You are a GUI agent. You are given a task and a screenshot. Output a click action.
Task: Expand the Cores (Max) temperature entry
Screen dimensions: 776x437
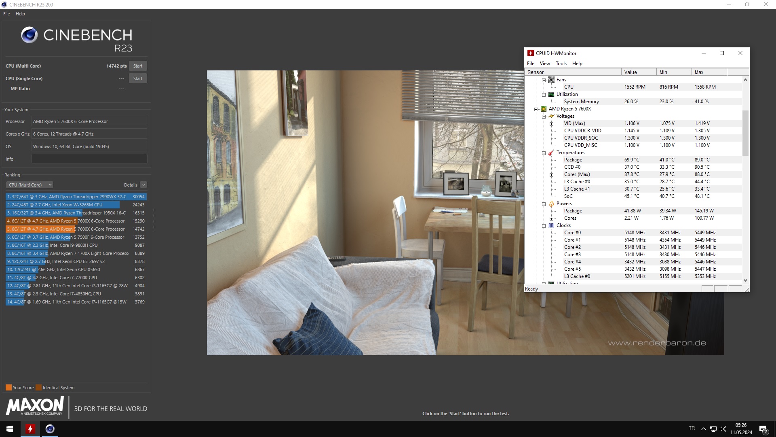[552, 174]
